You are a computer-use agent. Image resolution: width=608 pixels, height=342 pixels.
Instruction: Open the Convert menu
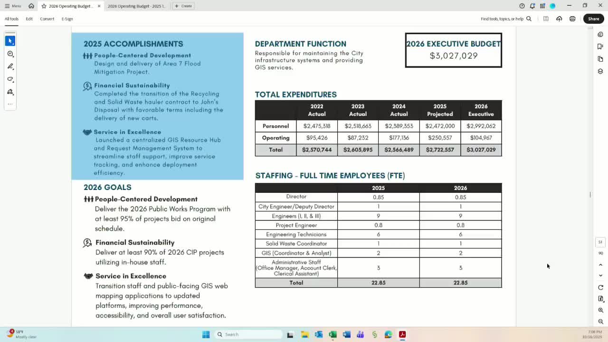pos(47,19)
